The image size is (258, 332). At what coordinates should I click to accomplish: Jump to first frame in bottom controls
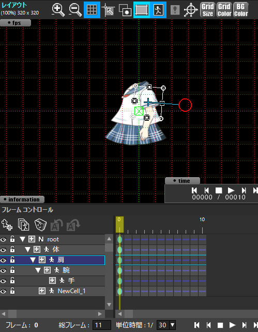(196, 325)
